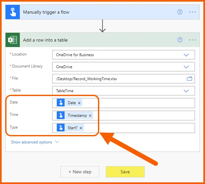Open the Add a row ellipsis menu

[x=192, y=40]
